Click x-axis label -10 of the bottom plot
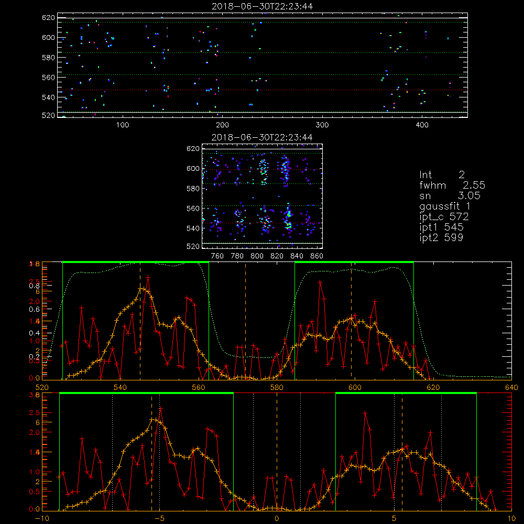Viewport: 524px width, 524px height. 42,518
